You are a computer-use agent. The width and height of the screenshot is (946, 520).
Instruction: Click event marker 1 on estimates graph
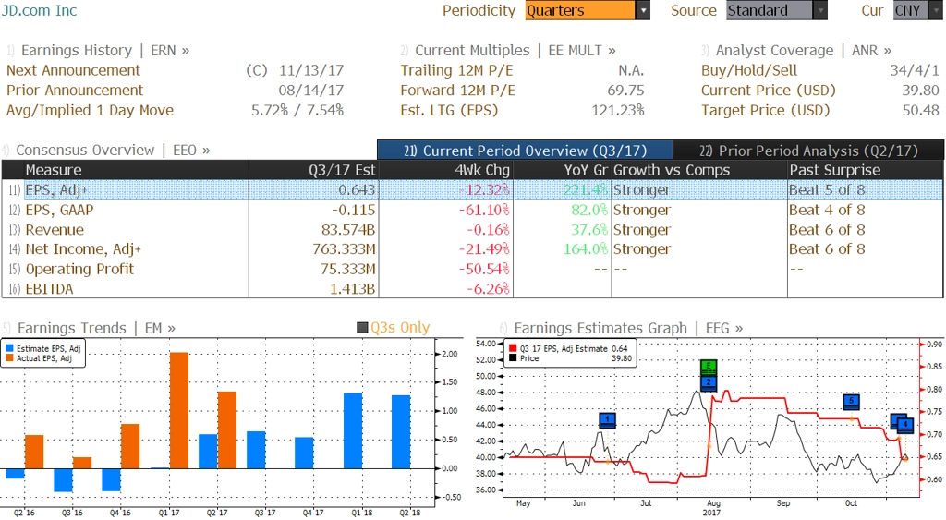(x=608, y=420)
